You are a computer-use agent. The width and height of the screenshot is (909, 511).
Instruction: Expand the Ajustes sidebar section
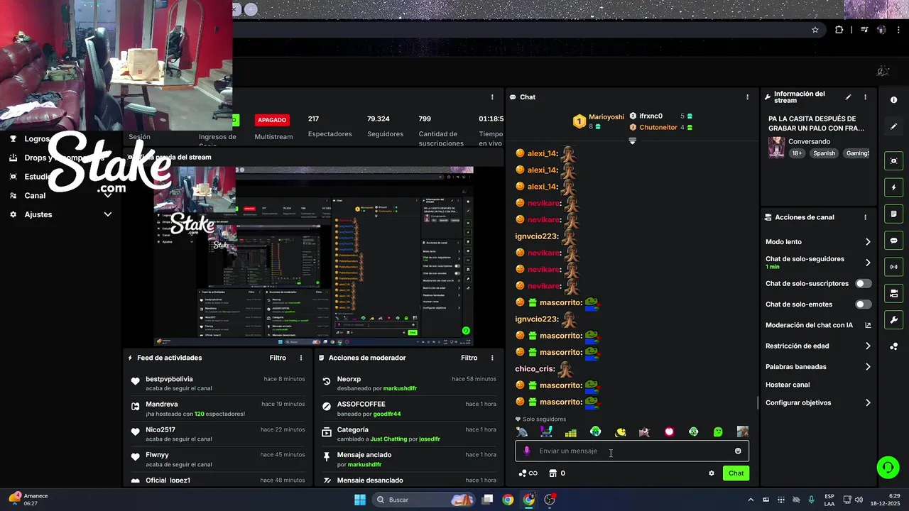108,214
